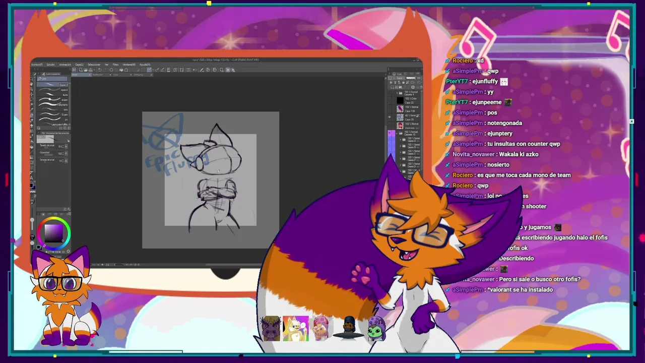
Task: Select the Capa 29 layer thumbnail
Action: tap(400, 117)
